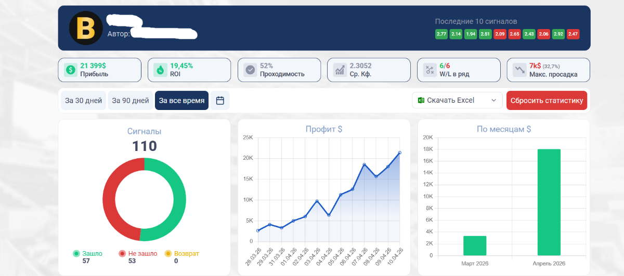Click the green dollar profit icon

pyautogui.click(x=70, y=70)
